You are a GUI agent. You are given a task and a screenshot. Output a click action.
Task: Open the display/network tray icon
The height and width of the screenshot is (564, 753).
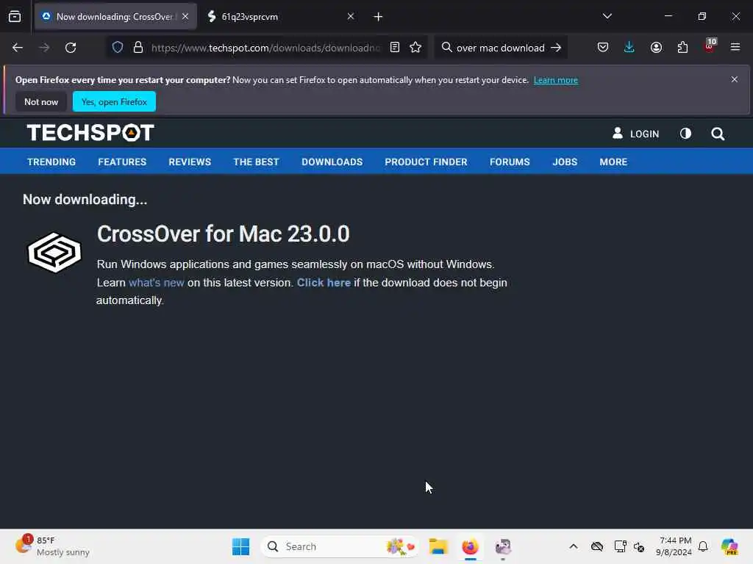[620, 546]
